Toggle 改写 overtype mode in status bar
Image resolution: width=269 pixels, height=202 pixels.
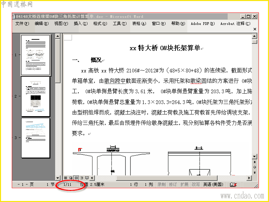point(196,184)
